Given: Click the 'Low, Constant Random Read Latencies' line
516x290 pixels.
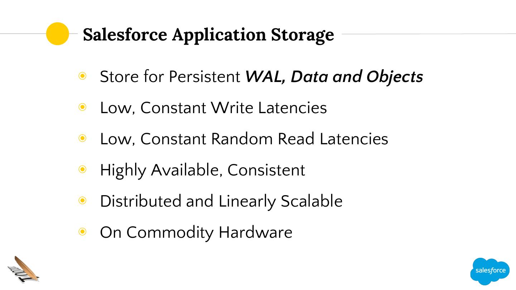Looking at the screenshot, I should point(244,139).
